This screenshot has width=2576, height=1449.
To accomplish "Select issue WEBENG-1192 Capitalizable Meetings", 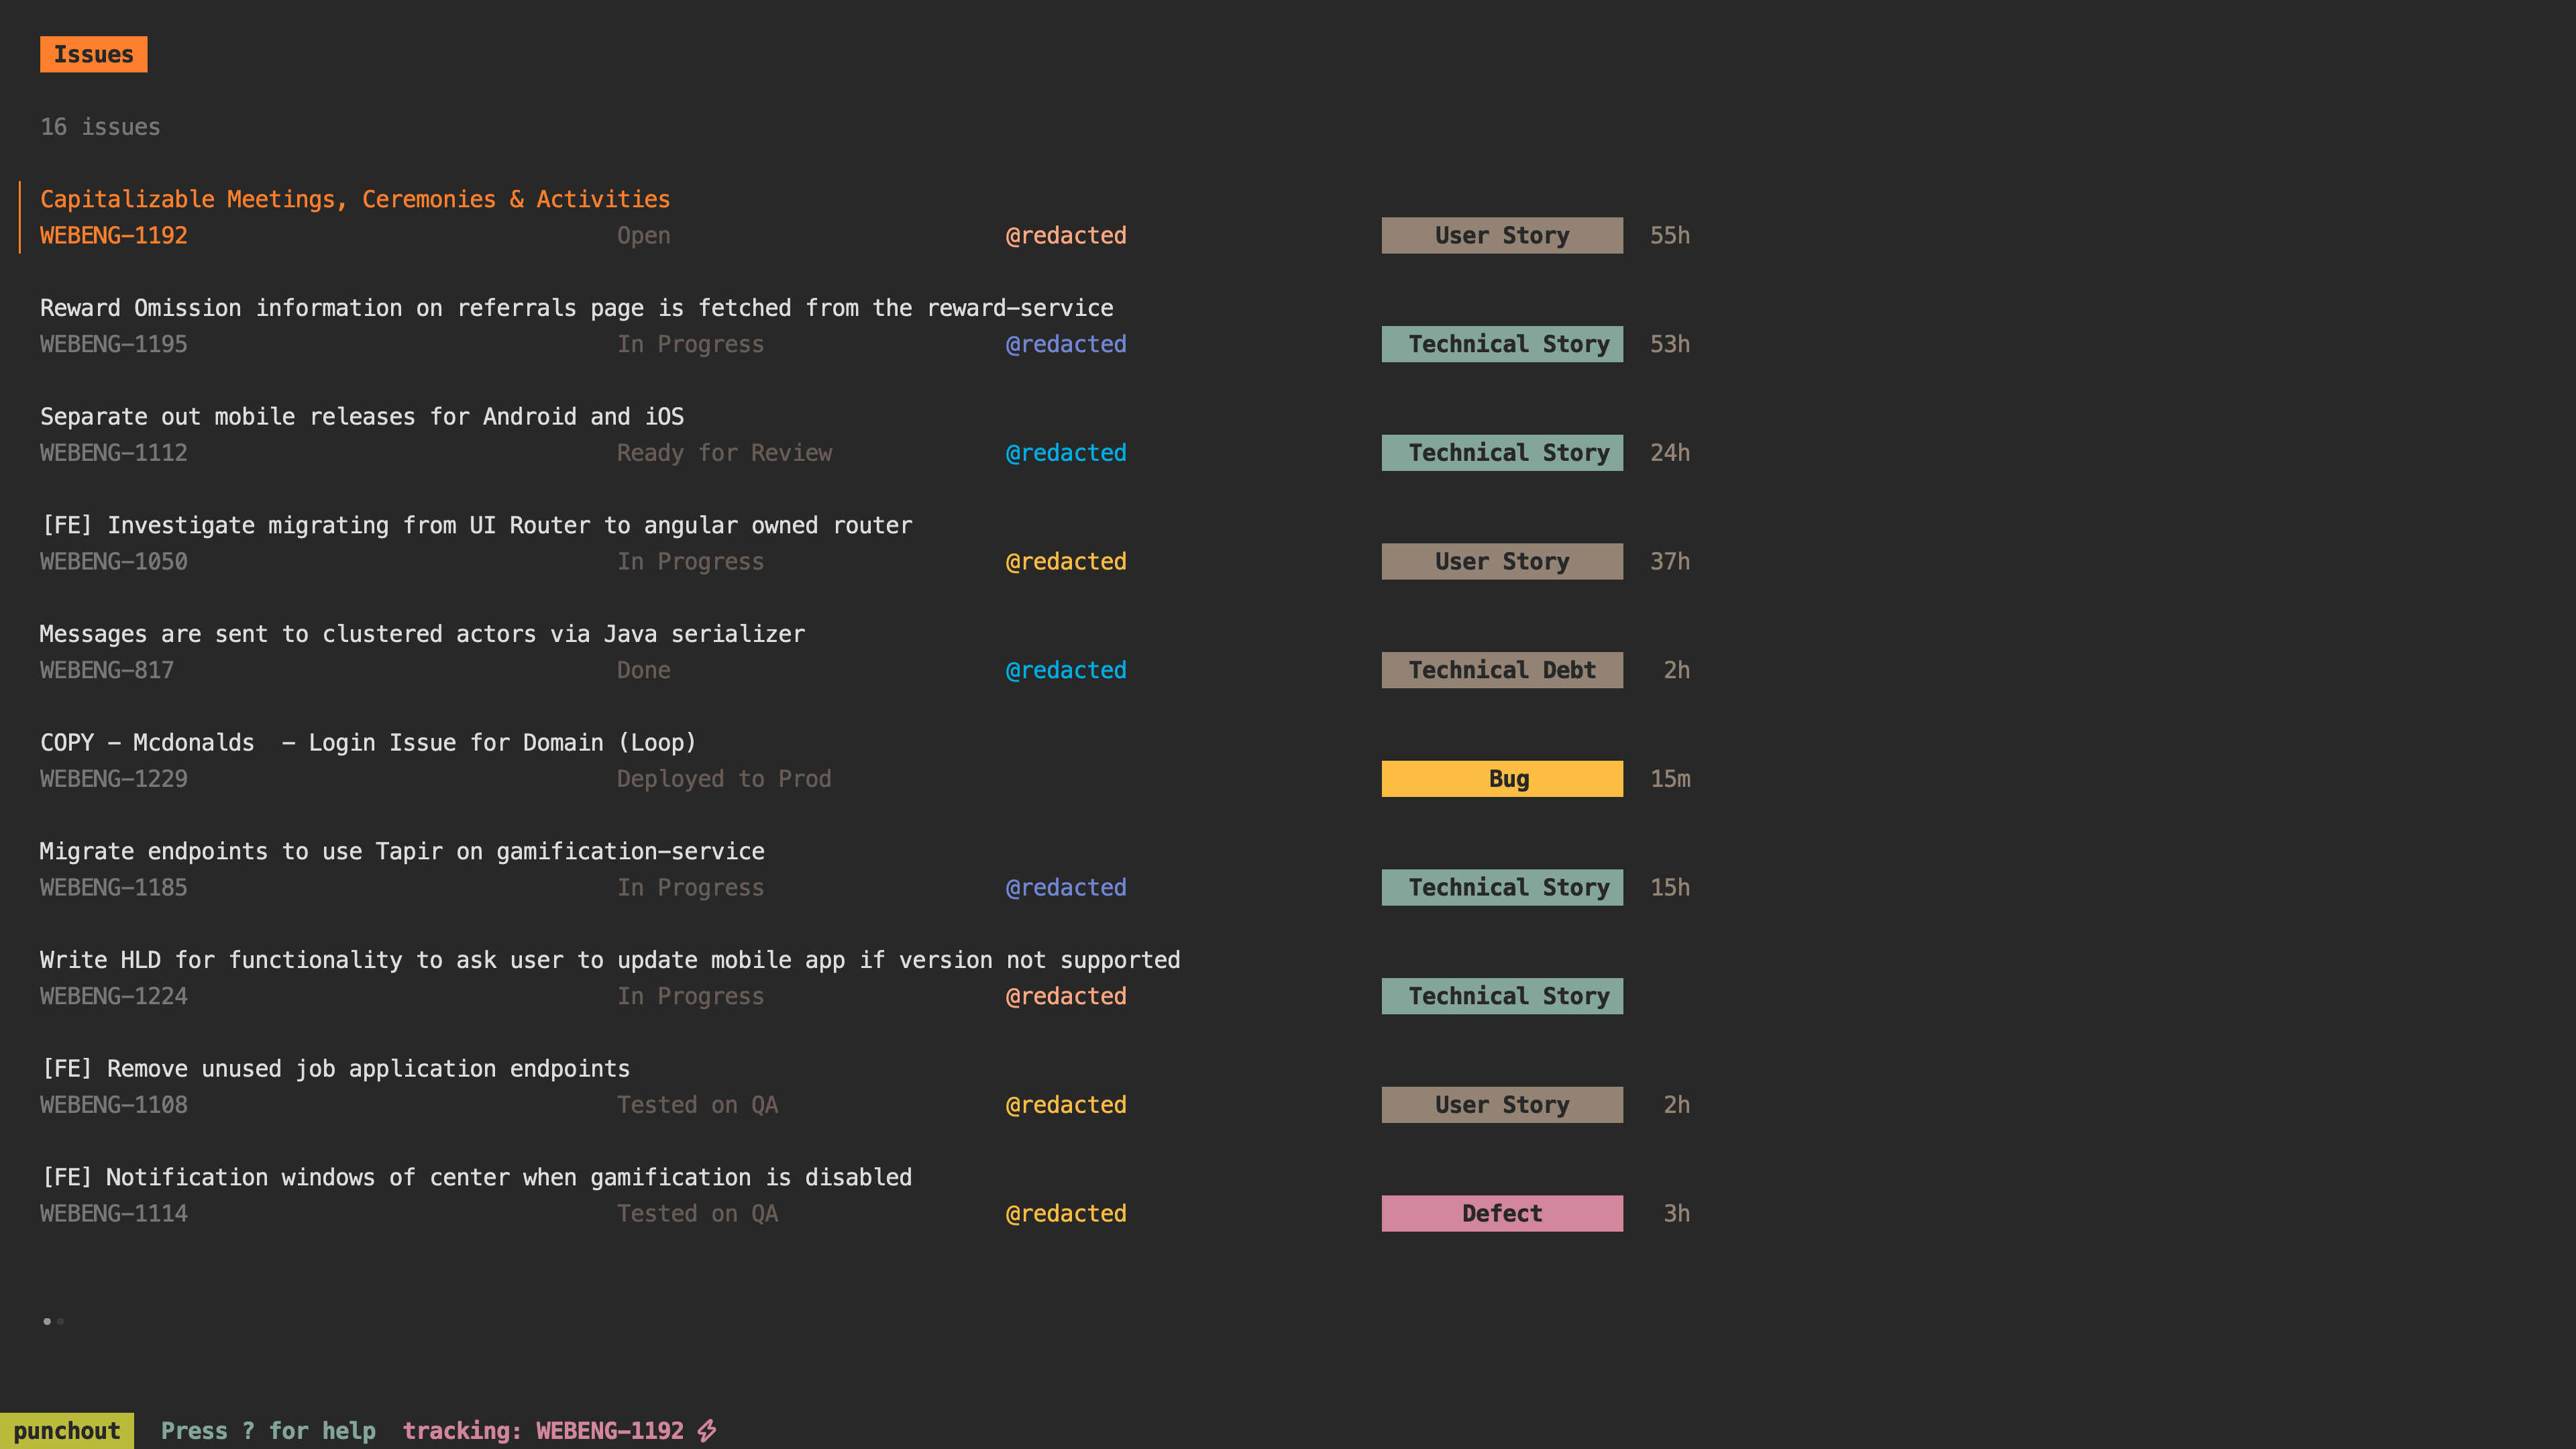I will pyautogui.click(x=354, y=199).
